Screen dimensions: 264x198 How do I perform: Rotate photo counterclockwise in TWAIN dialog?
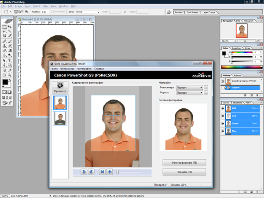pyautogui.click(x=84, y=172)
